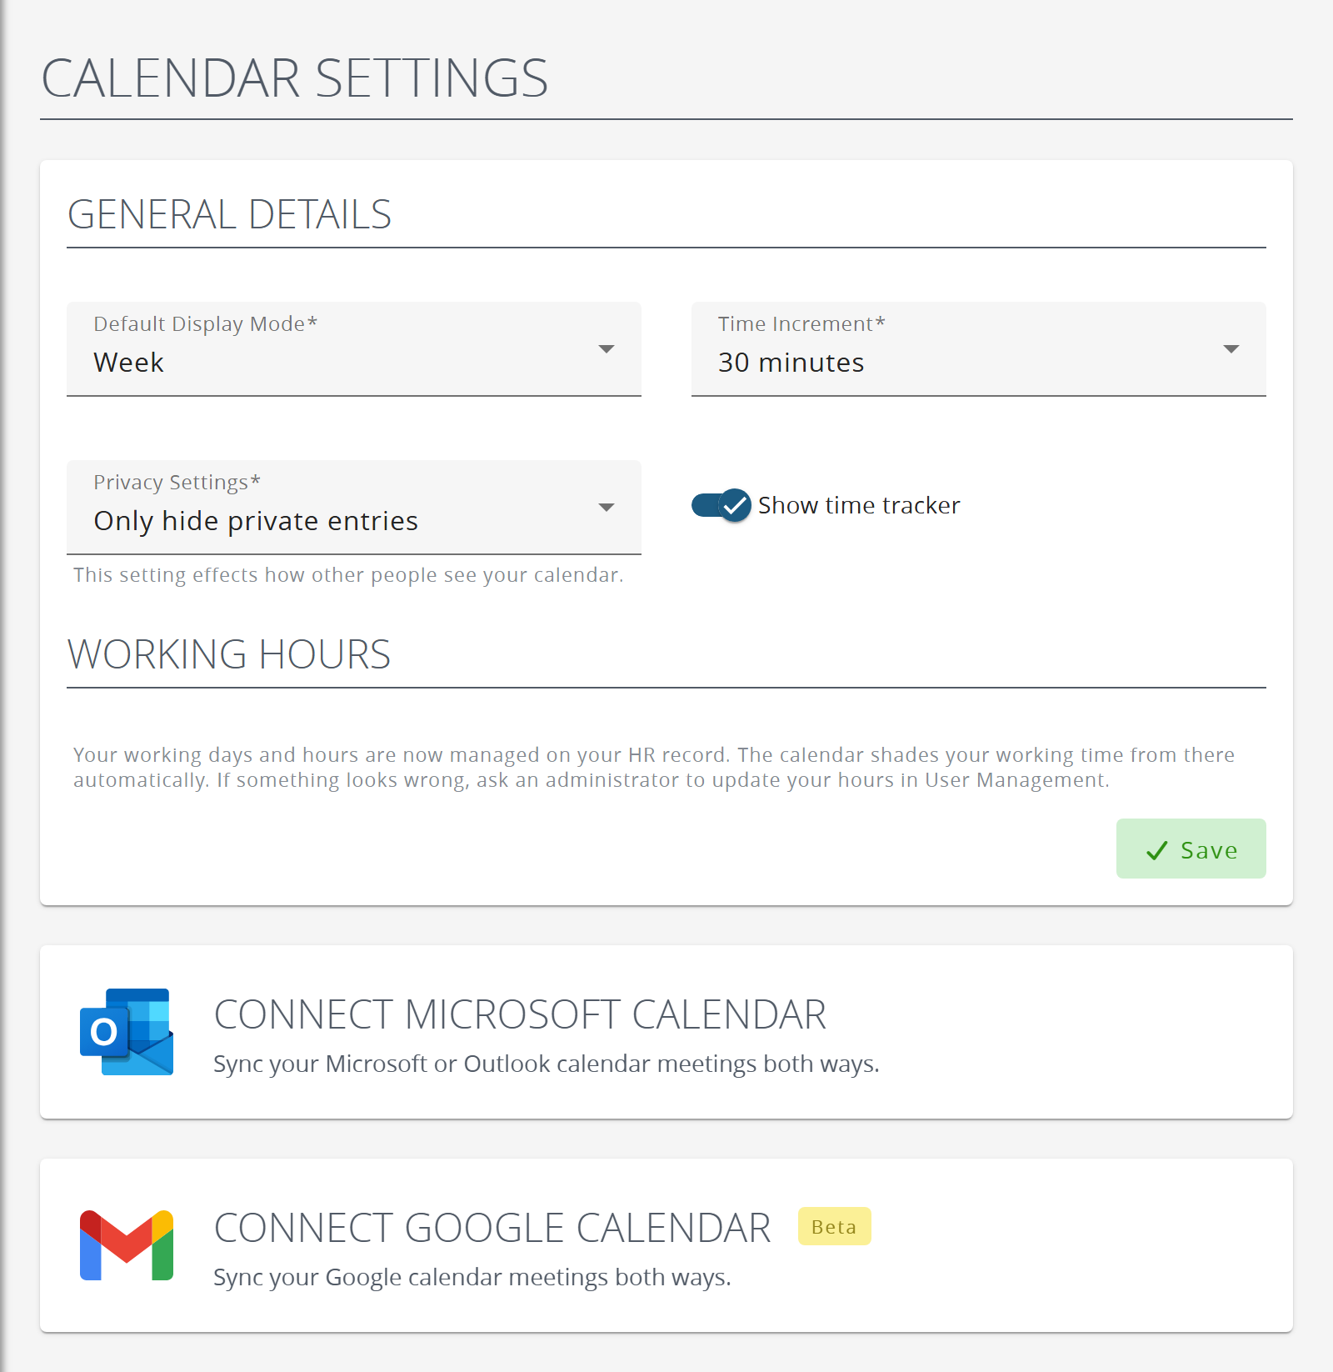
Task: Click the Working Hours section heading
Action: (229, 654)
